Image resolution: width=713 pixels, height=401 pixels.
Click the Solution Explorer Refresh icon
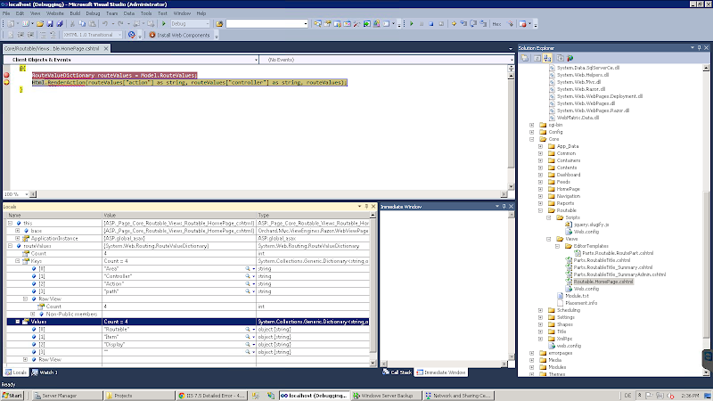(x=537, y=58)
